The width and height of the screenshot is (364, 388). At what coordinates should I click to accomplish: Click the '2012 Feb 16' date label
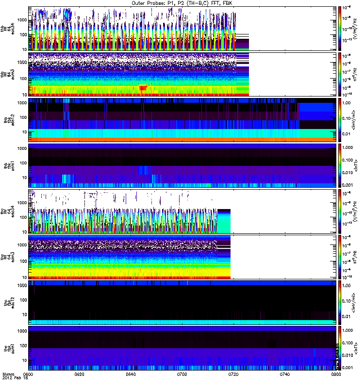15,378
